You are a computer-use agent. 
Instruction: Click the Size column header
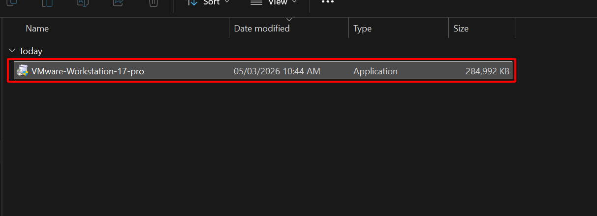(461, 29)
